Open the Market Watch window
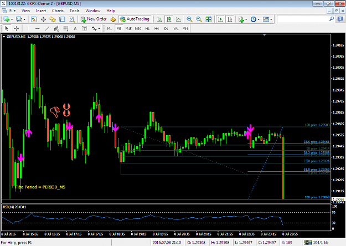 34,19
